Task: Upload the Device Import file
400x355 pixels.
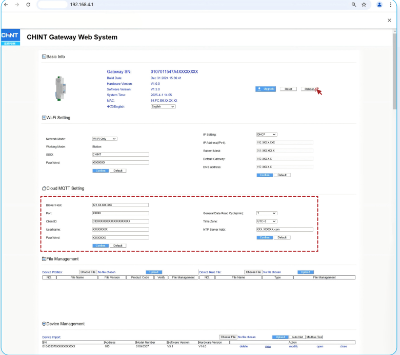Action: pos(280,337)
